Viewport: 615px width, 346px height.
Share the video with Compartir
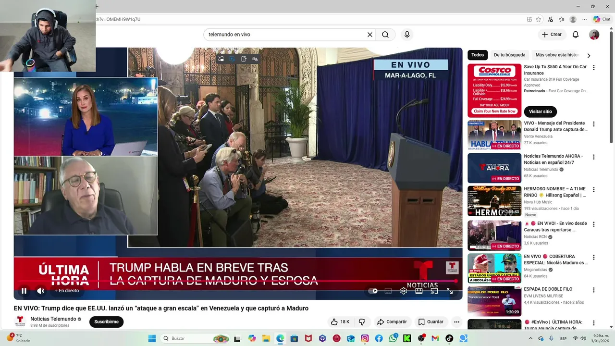[392, 322]
